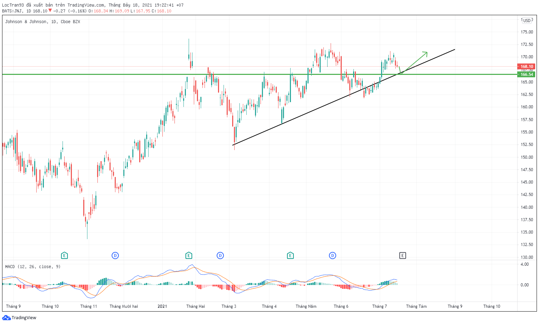
Task: Click the 160.00 price axis label
Action: (527, 107)
